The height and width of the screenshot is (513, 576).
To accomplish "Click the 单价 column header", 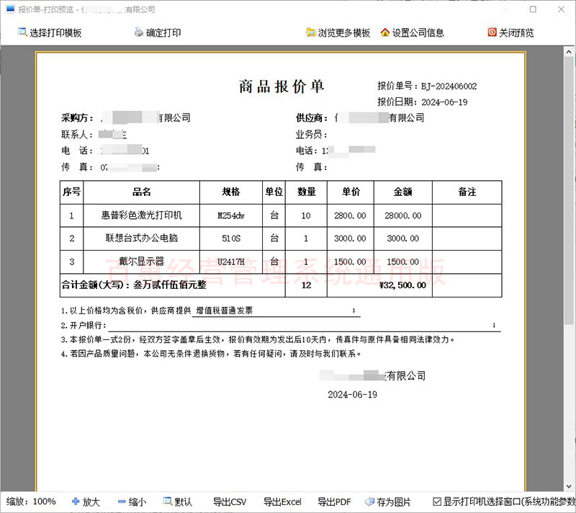I will [351, 192].
